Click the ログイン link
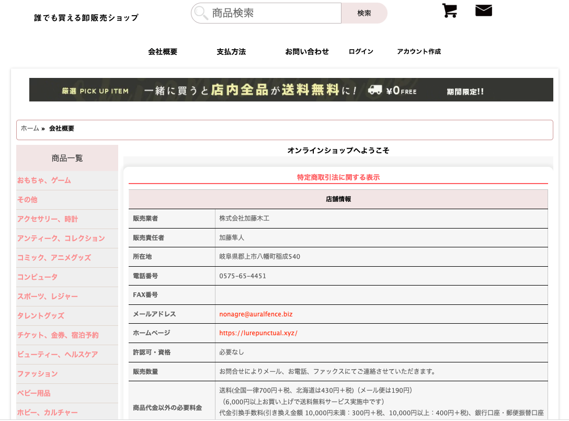This screenshot has height=421, width=569. point(361,52)
